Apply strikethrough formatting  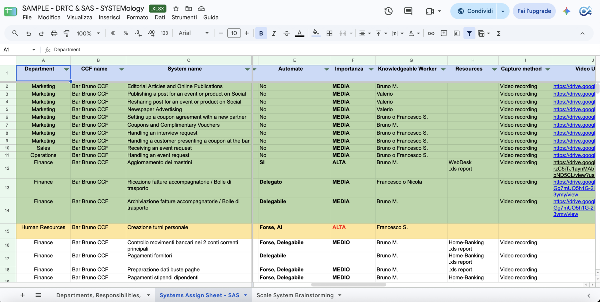pyautogui.click(x=287, y=33)
